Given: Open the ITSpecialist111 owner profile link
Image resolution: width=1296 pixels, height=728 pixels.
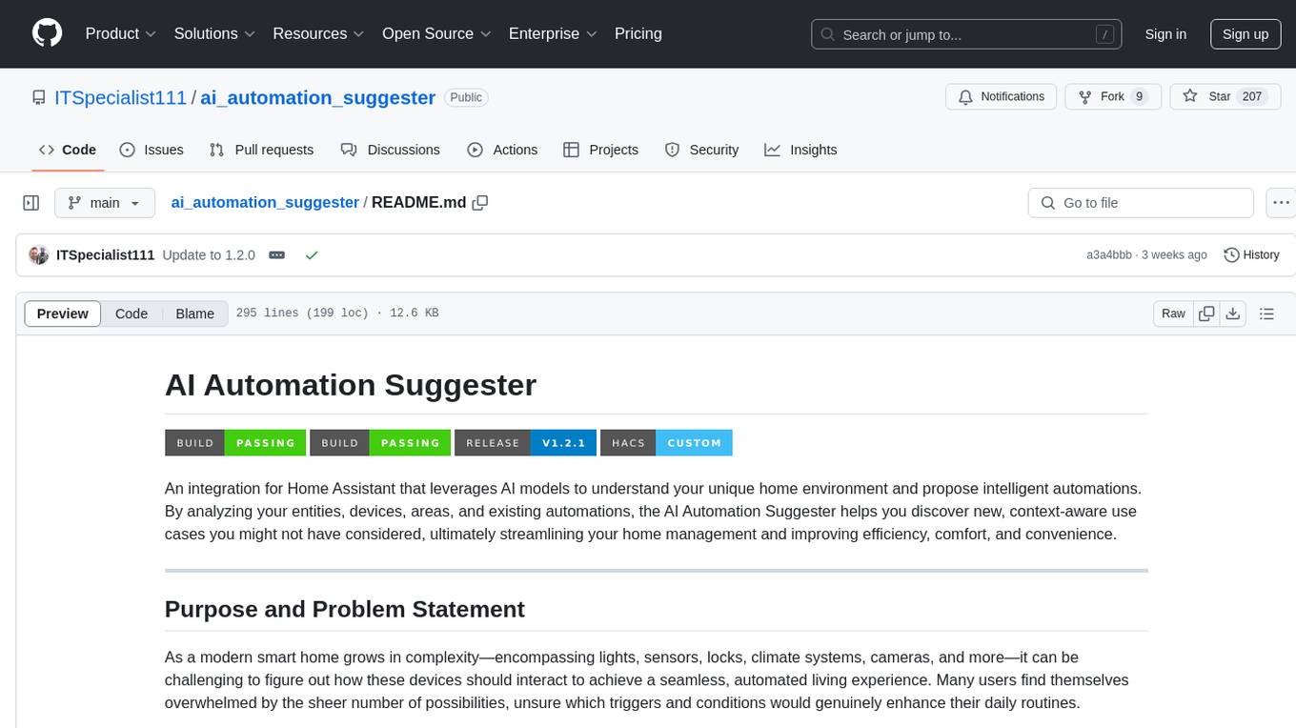Looking at the screenshot, I should pyautogui.click(x=121, y=97).
